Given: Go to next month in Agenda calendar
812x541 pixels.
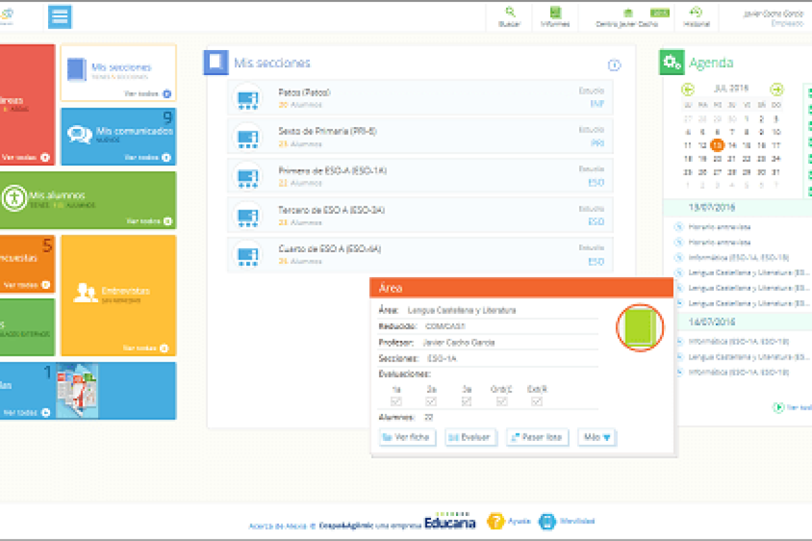Looking at the screenshot, I should 777,89.
